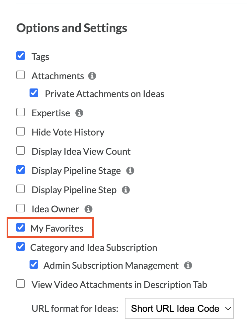Enable View Video Attachments in Description Tab
247x328 pixels.
point(21,284)
